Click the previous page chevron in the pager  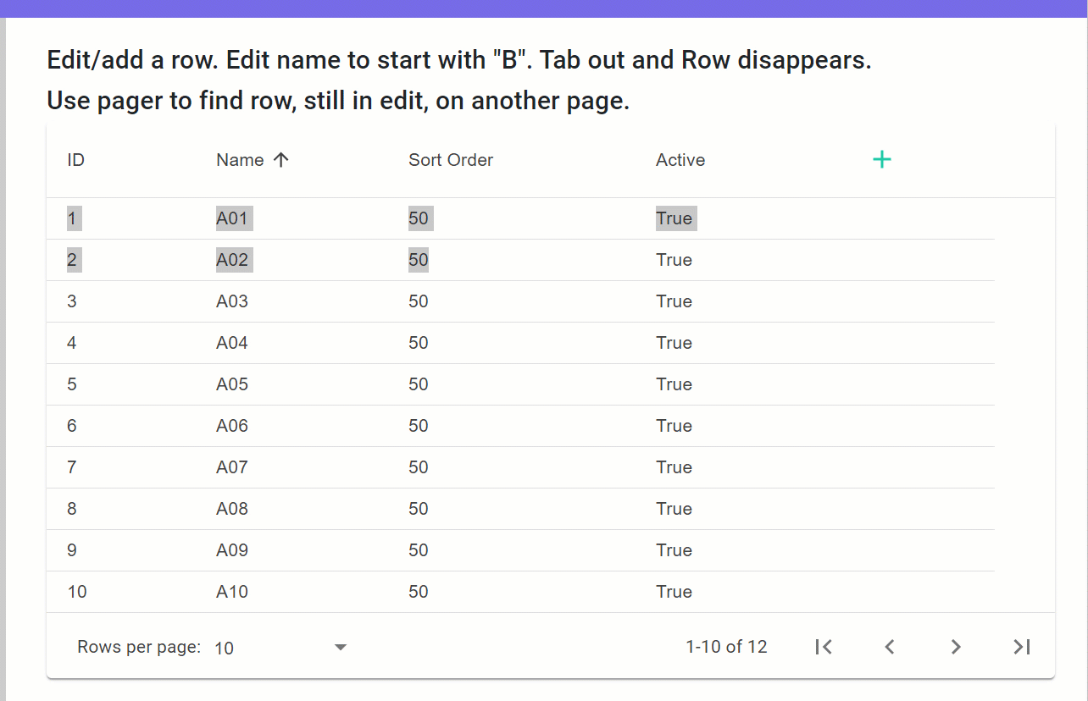point(889,646)
